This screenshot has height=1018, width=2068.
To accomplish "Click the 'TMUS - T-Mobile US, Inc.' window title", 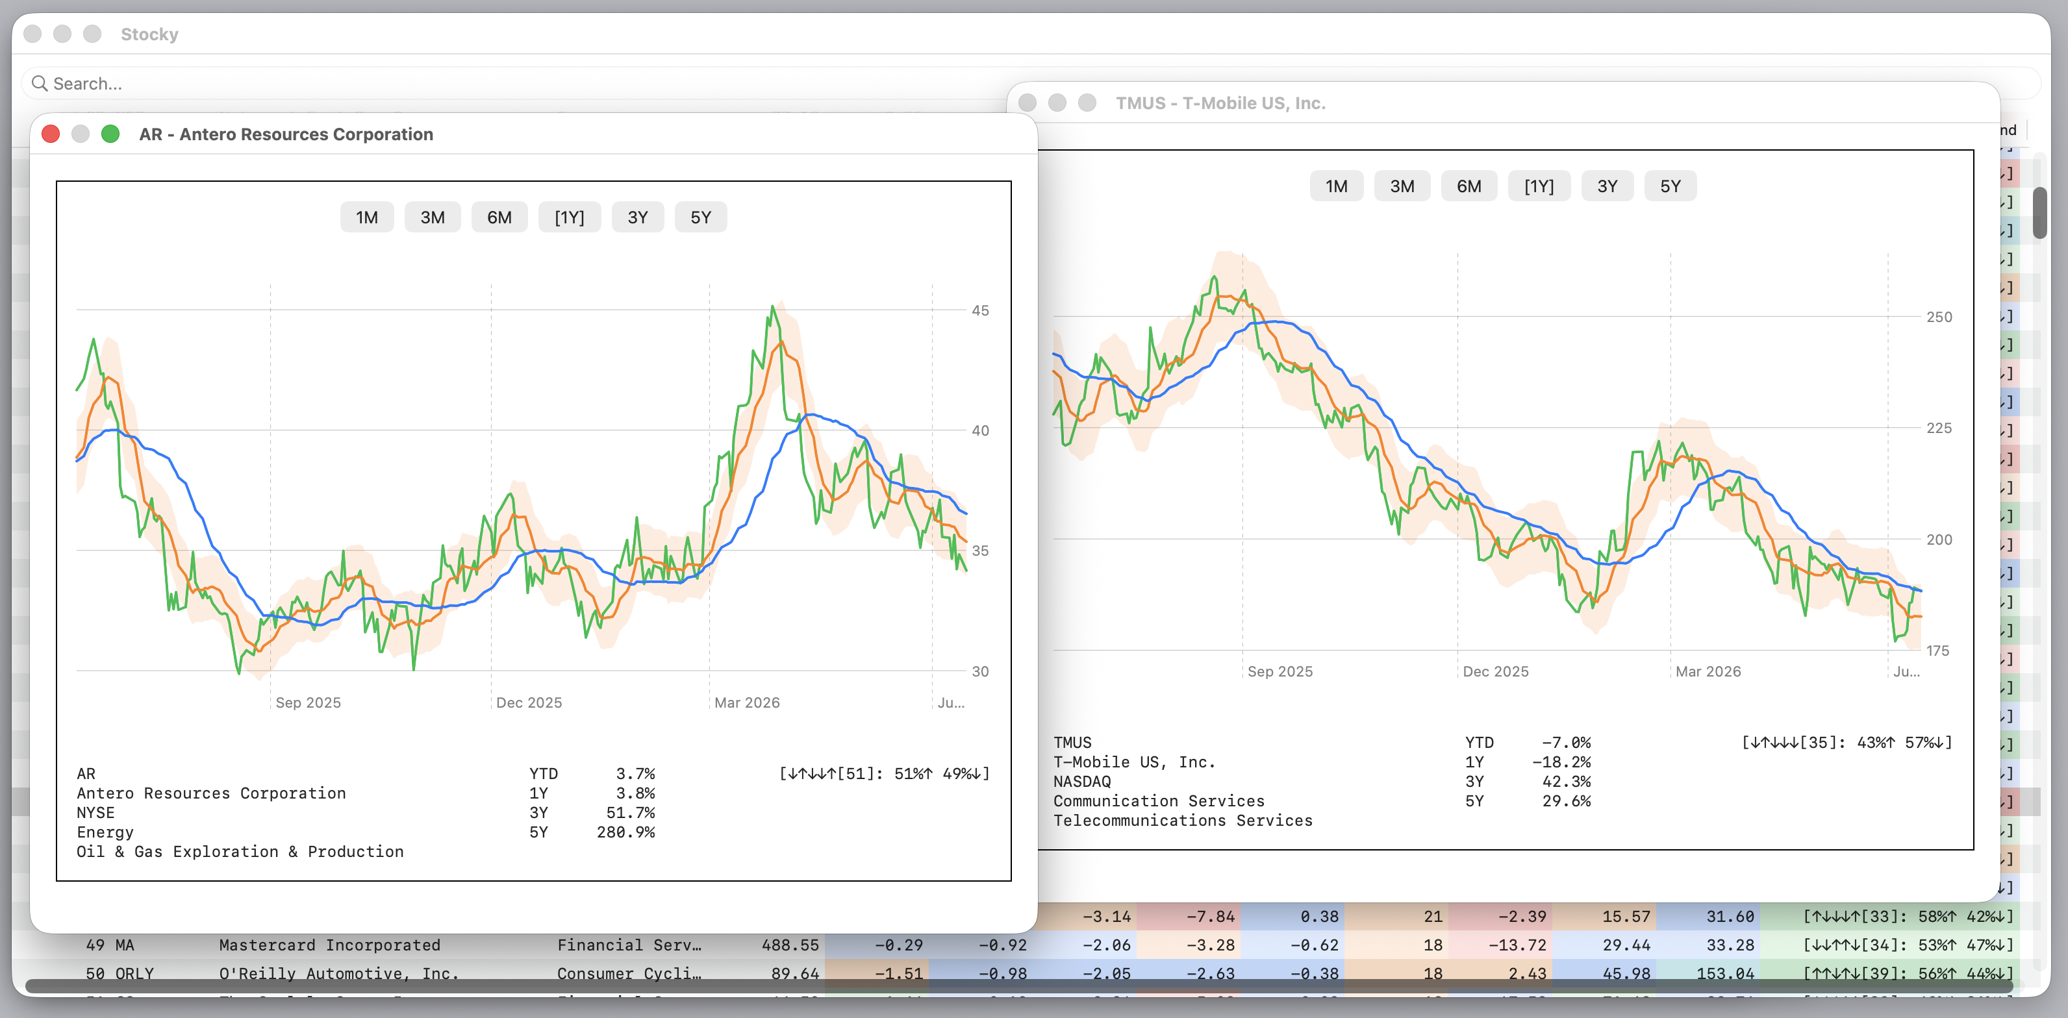I will coord(1220,103).
